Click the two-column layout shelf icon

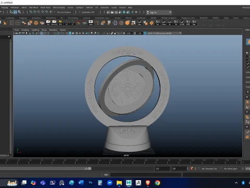12,23
